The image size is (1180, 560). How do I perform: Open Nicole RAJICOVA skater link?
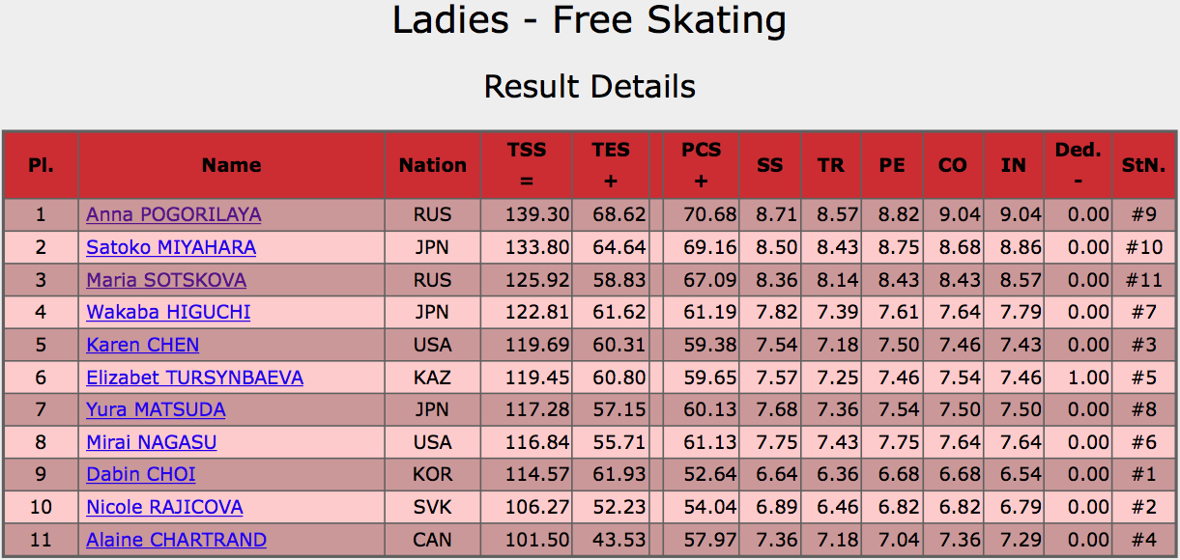(164, 507)
